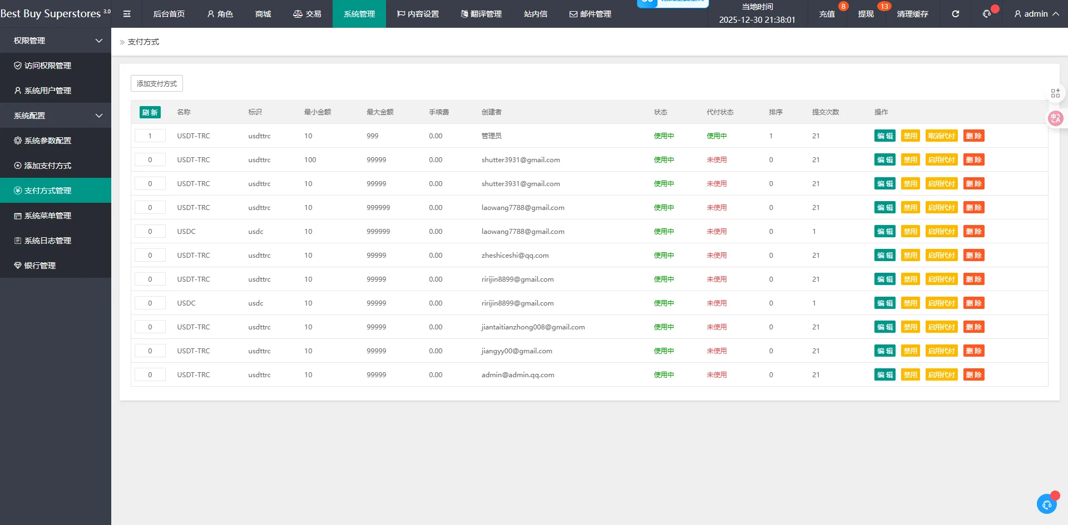Click the 添加支付方式 button
This screenshot has width=1068, height=525.
click(x=157, y=84)
